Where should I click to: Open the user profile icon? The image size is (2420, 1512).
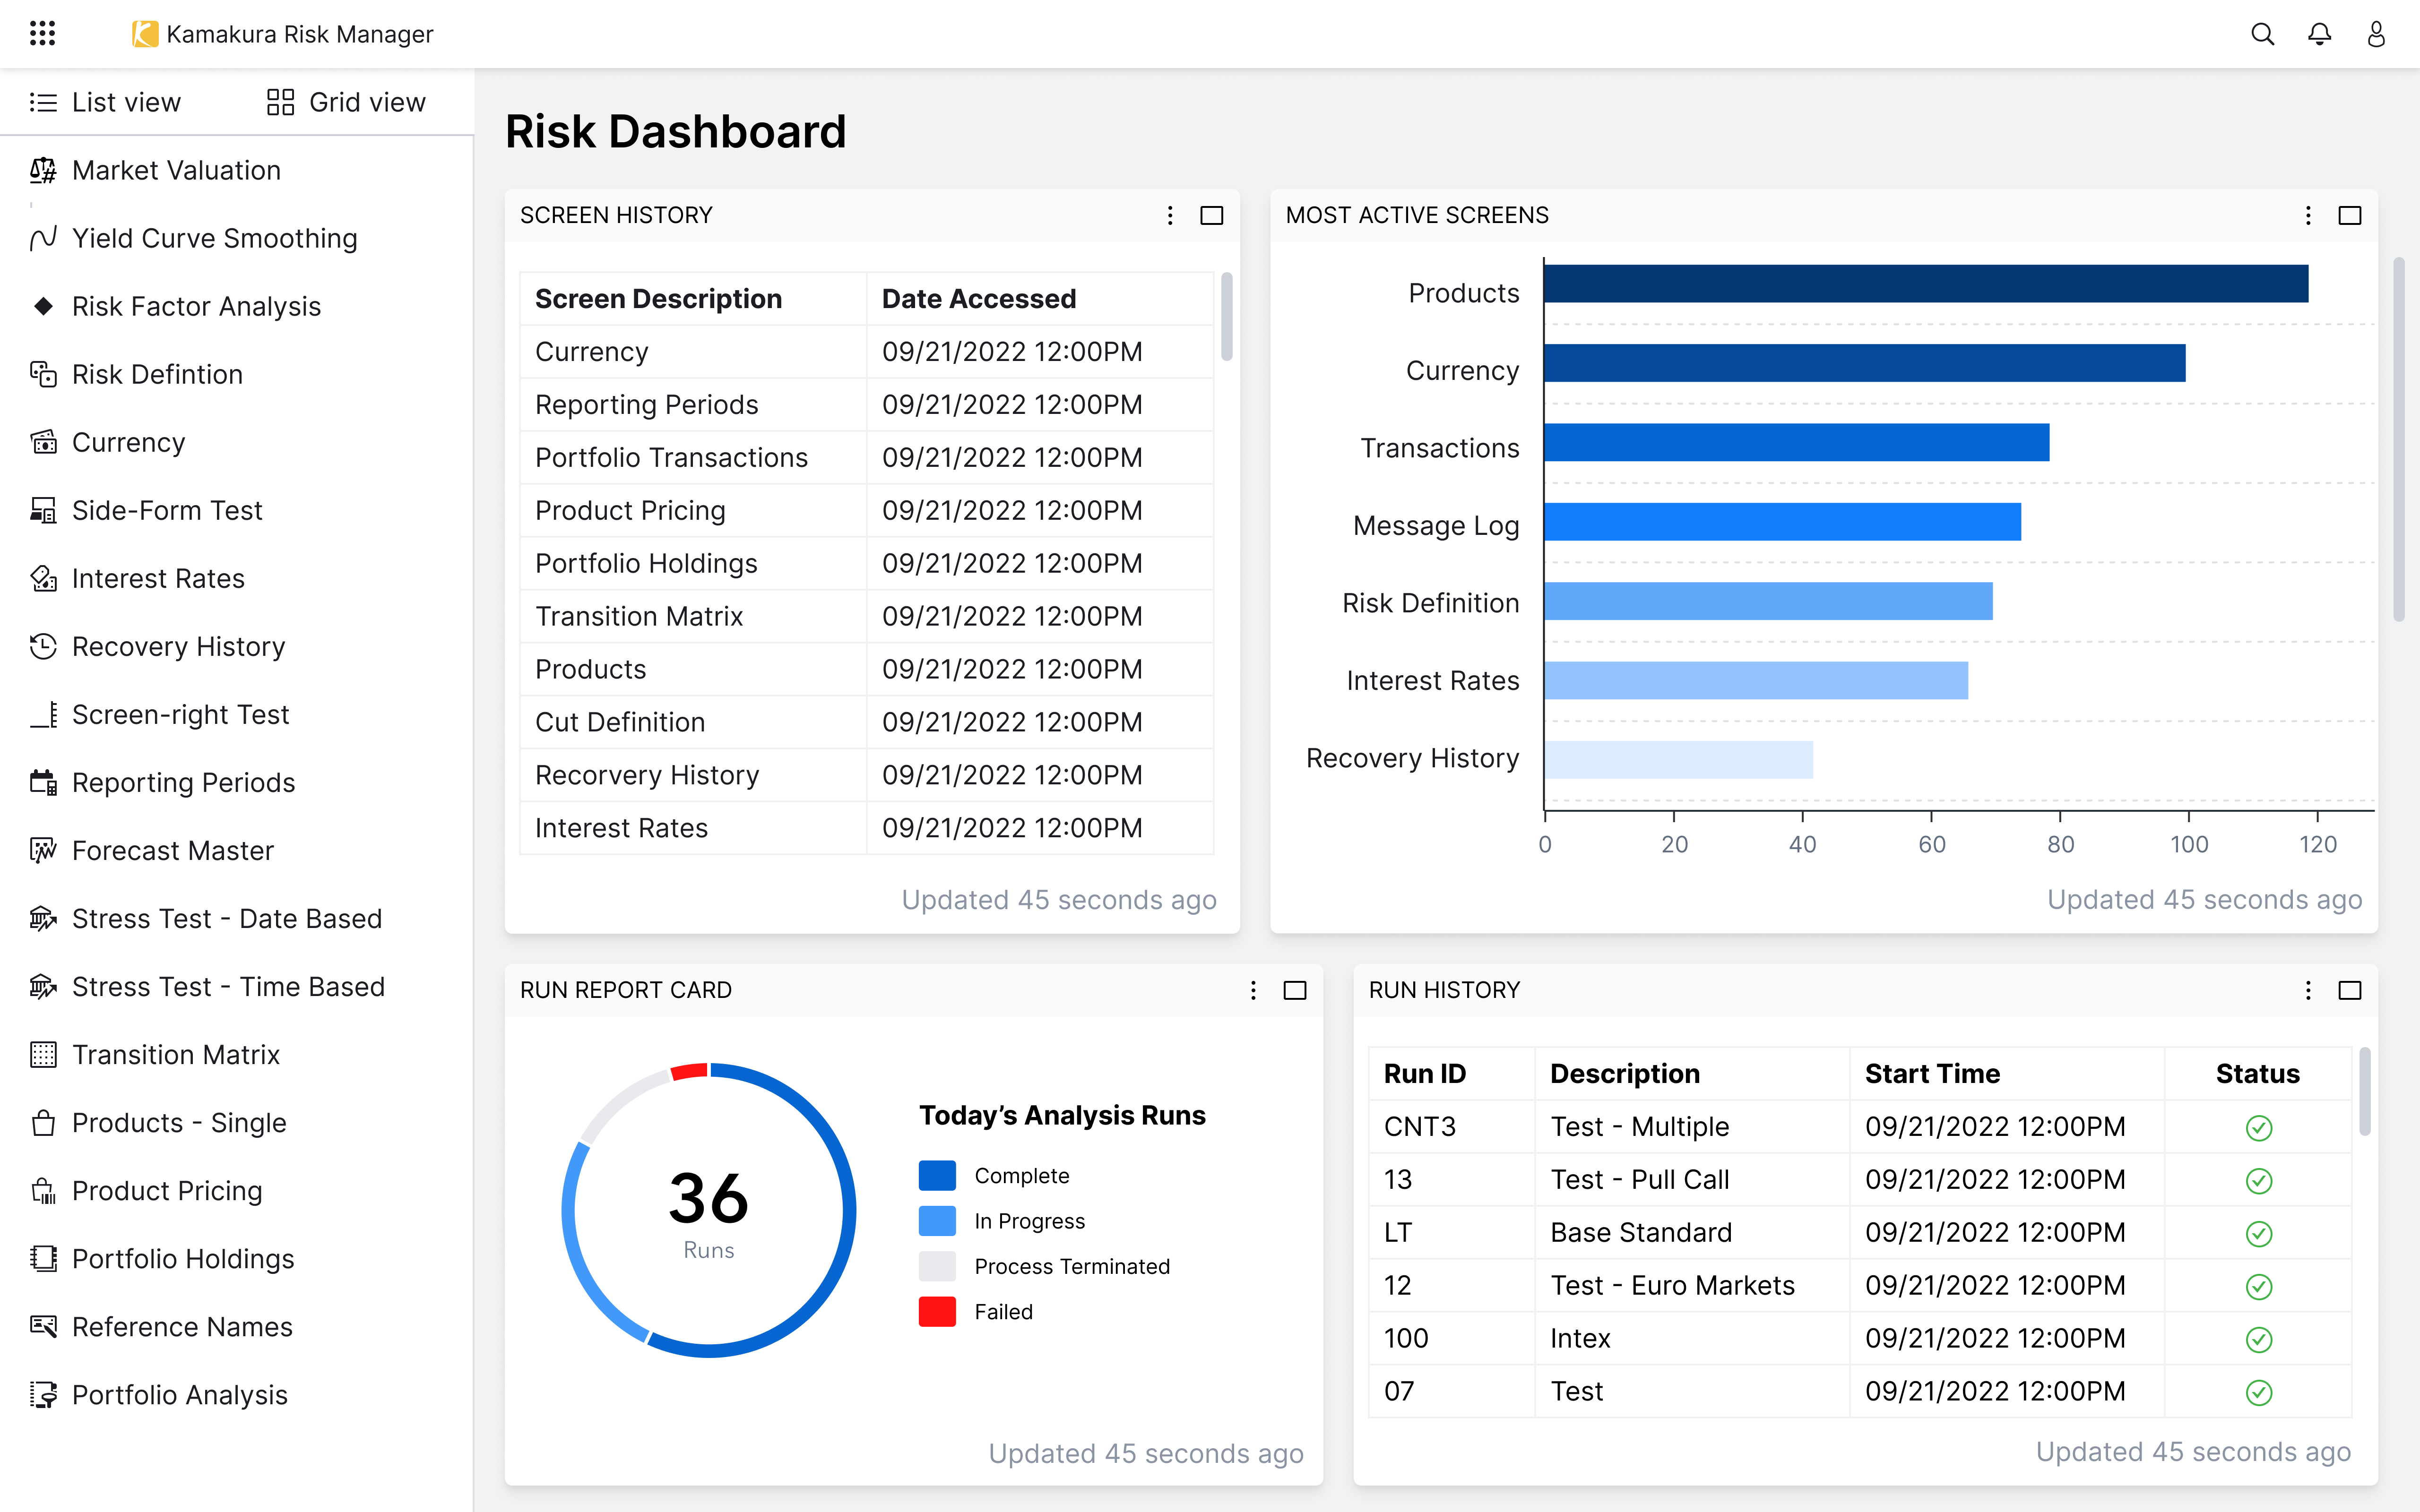pos(2376,34)
